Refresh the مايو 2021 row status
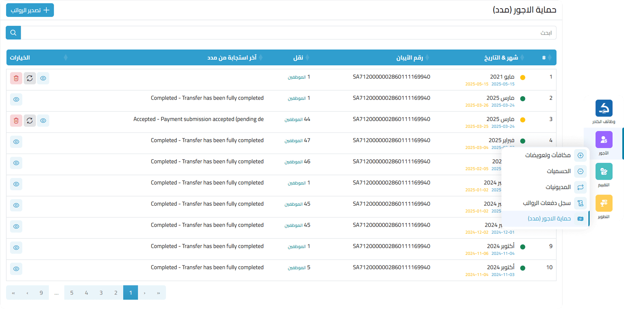The image size is (624, 309). coord(30,78)
